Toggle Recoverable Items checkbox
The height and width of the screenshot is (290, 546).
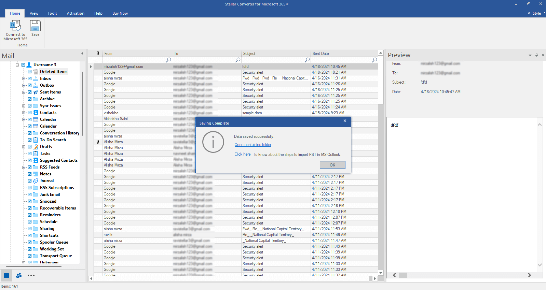point(30,208)
